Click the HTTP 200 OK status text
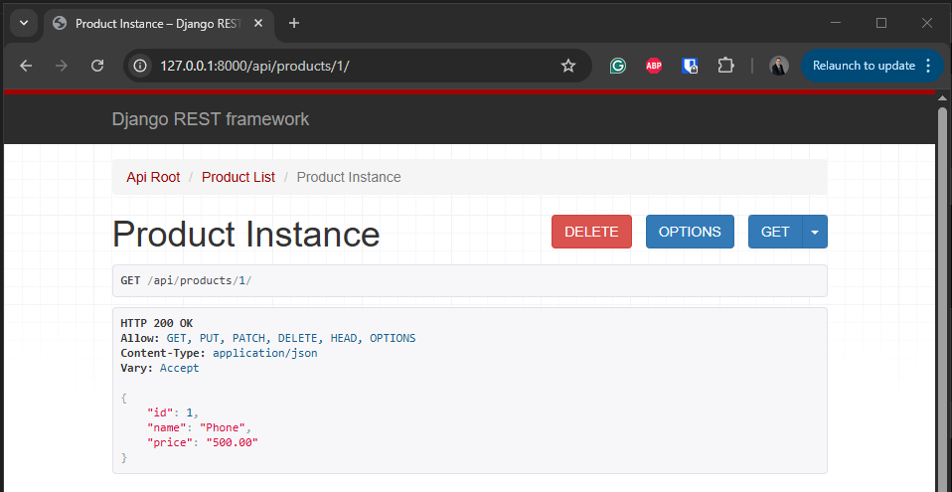The width and height of the screenshot is (952, 492). [157, 323]
